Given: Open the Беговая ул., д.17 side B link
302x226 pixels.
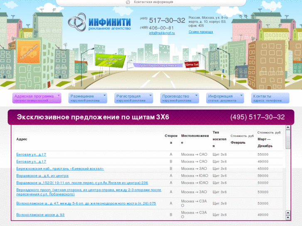Looking at the screenshot, I should 31,162.
